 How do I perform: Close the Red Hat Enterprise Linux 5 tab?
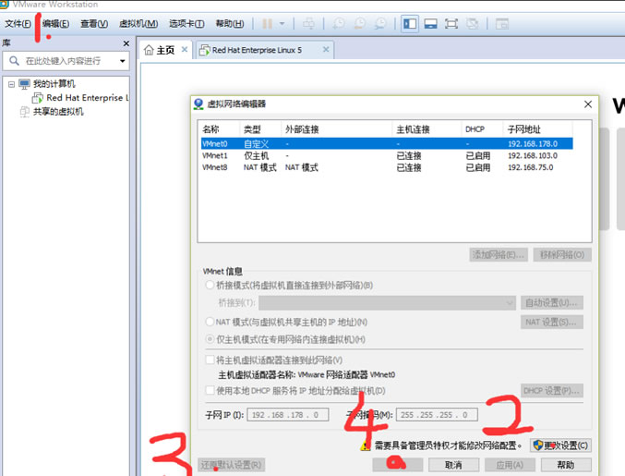click(x=326, y=50)
